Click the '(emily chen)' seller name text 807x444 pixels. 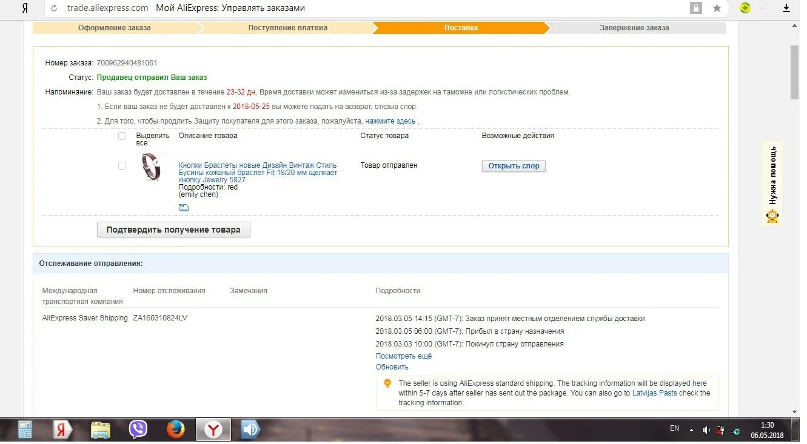(198, 194)
